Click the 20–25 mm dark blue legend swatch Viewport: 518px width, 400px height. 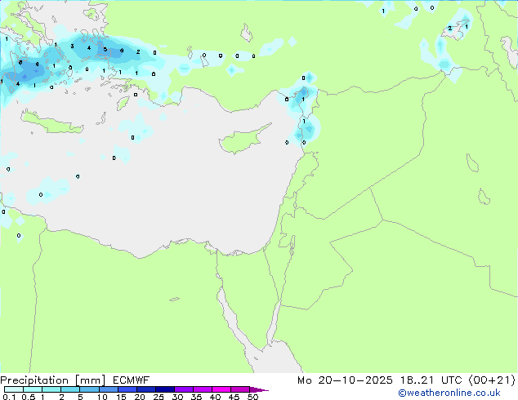(x=146, y=389)
